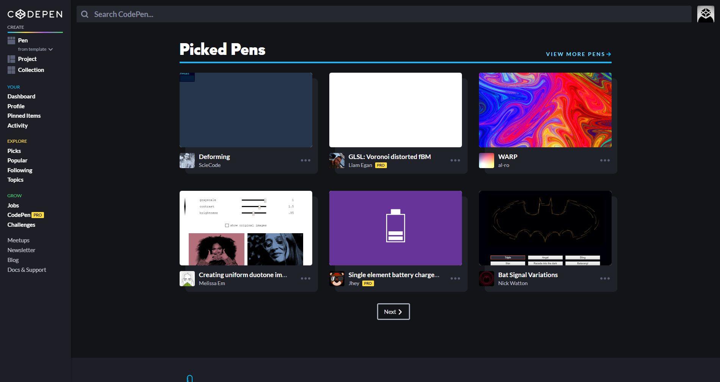
Task: Click PRO badge next to Jhey
Action: (368, 284)
